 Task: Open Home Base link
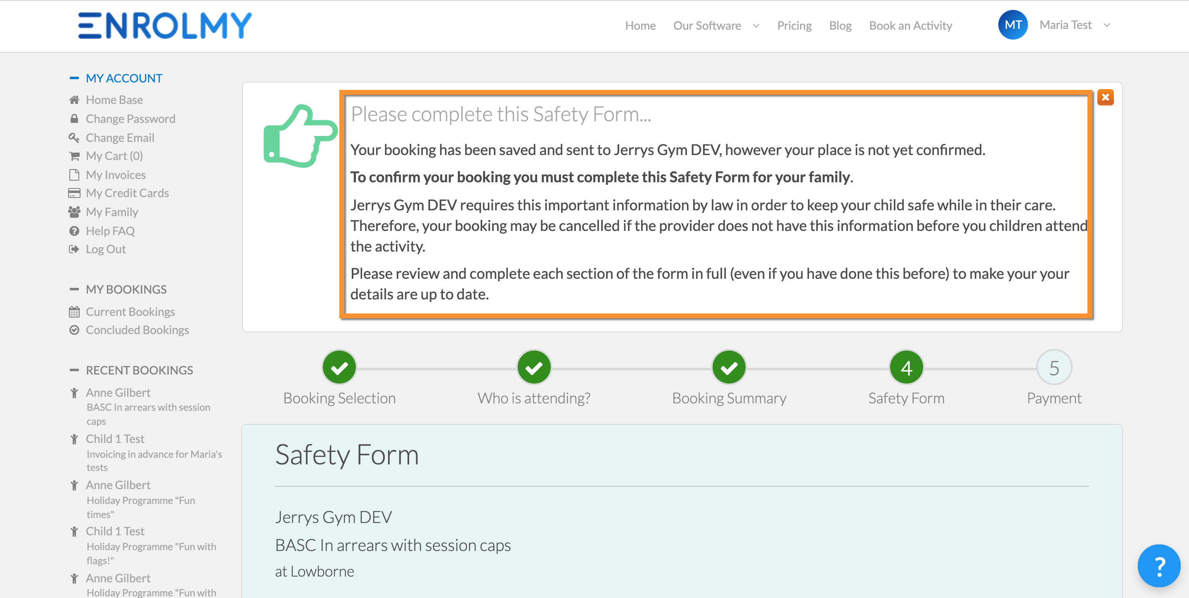pyautogui.click(x=114, y=99)
